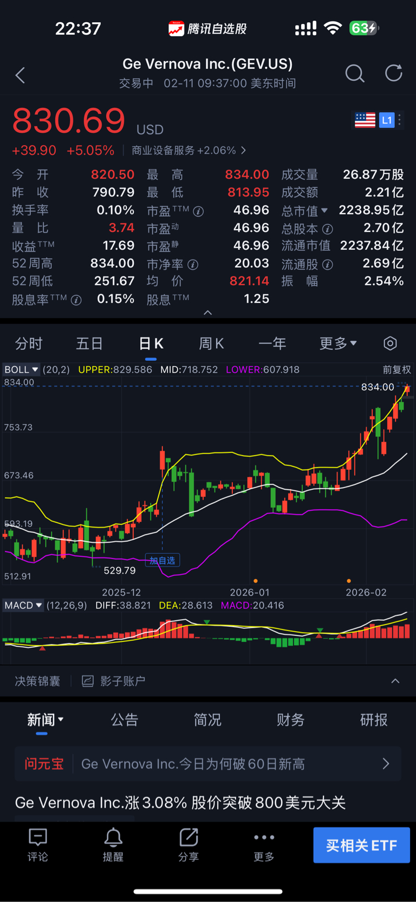416x902 pixels.
Task: Tap the stock title Ge Vernova Inc.(GEV.US)
Action: 207,64
